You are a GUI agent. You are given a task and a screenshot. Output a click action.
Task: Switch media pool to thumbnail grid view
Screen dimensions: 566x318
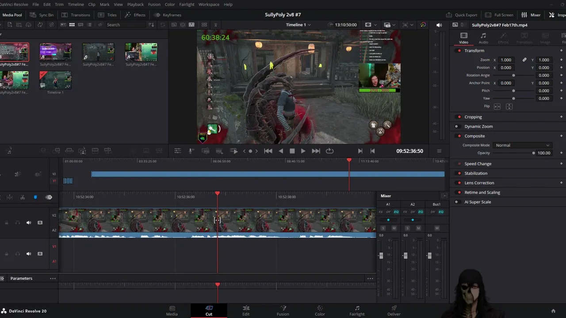[72, 25]
